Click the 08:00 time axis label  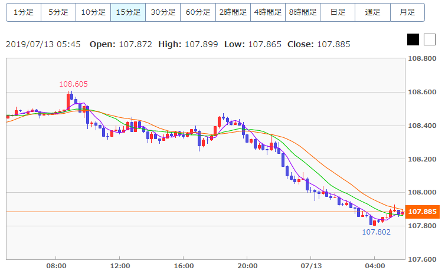pos(56,266)
